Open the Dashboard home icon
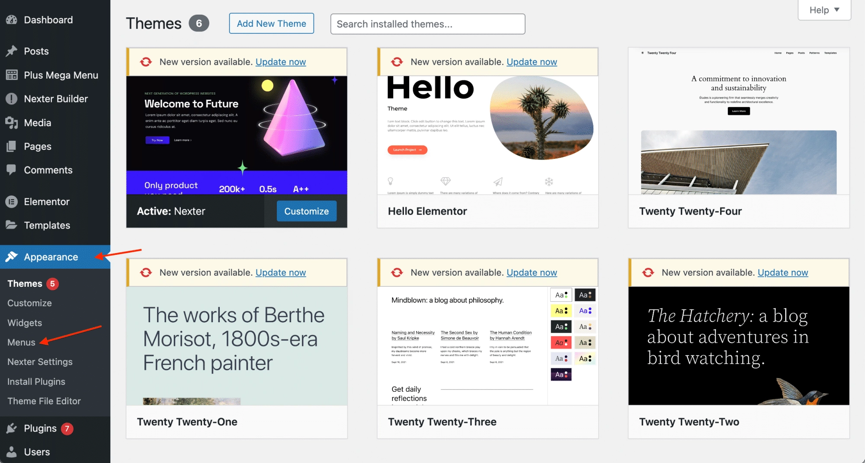This screenshot has width=865, height=463. click(12, 19)
